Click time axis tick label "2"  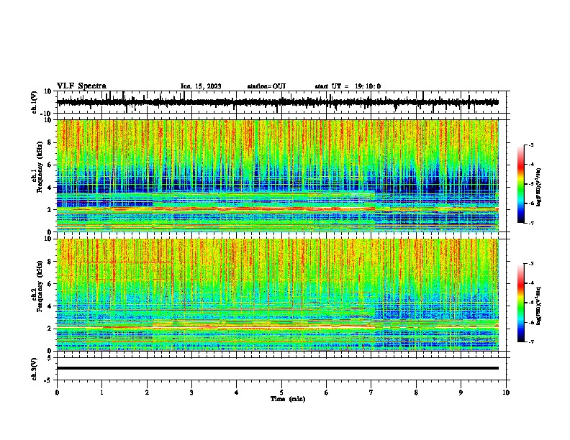(x=147, y=393)
